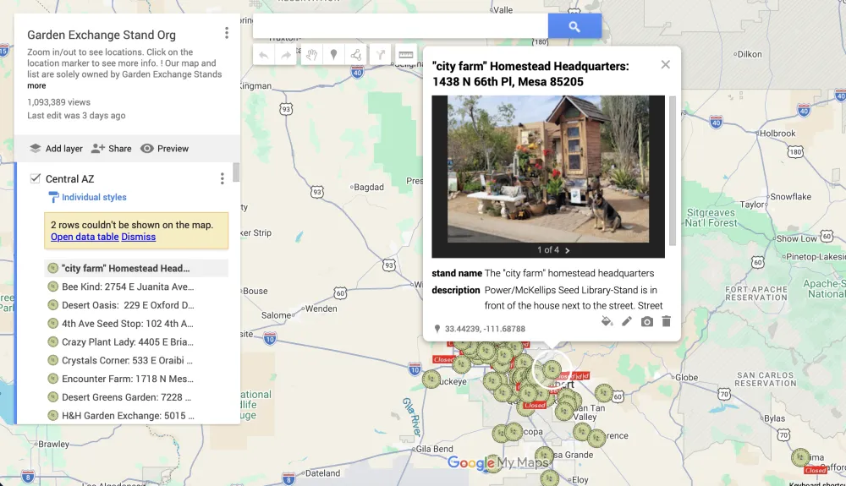This screenshot has height=486, width=846.
Task: Go to next photo with arrow
Action: [568, 250]
